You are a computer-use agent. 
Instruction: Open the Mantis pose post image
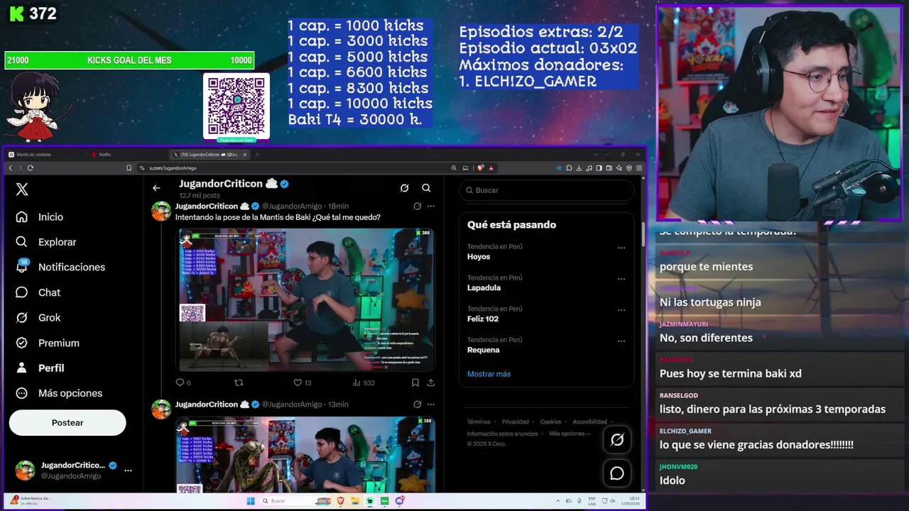305,300
